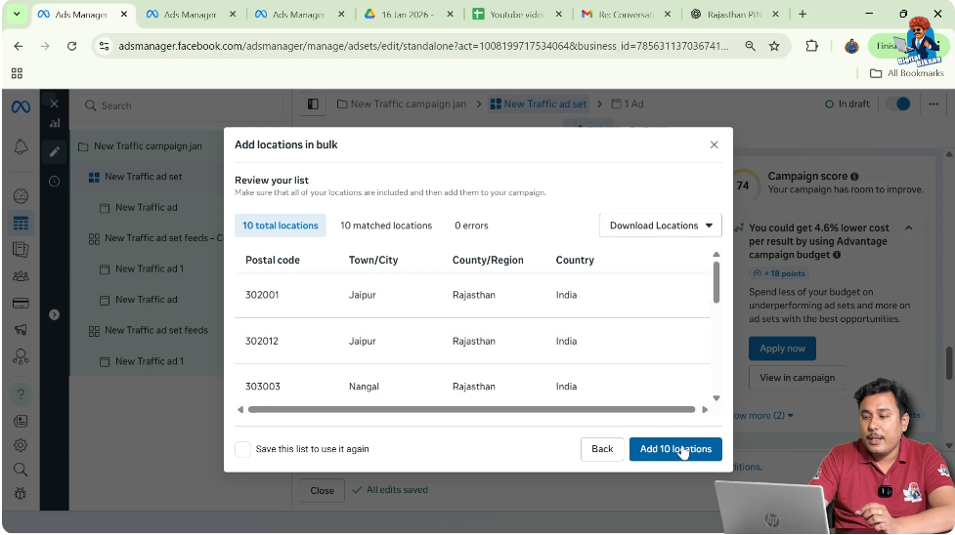955x535 pixels.
Task: Switch to the Youtube video browser tab
Action: (x=516, y=14)
